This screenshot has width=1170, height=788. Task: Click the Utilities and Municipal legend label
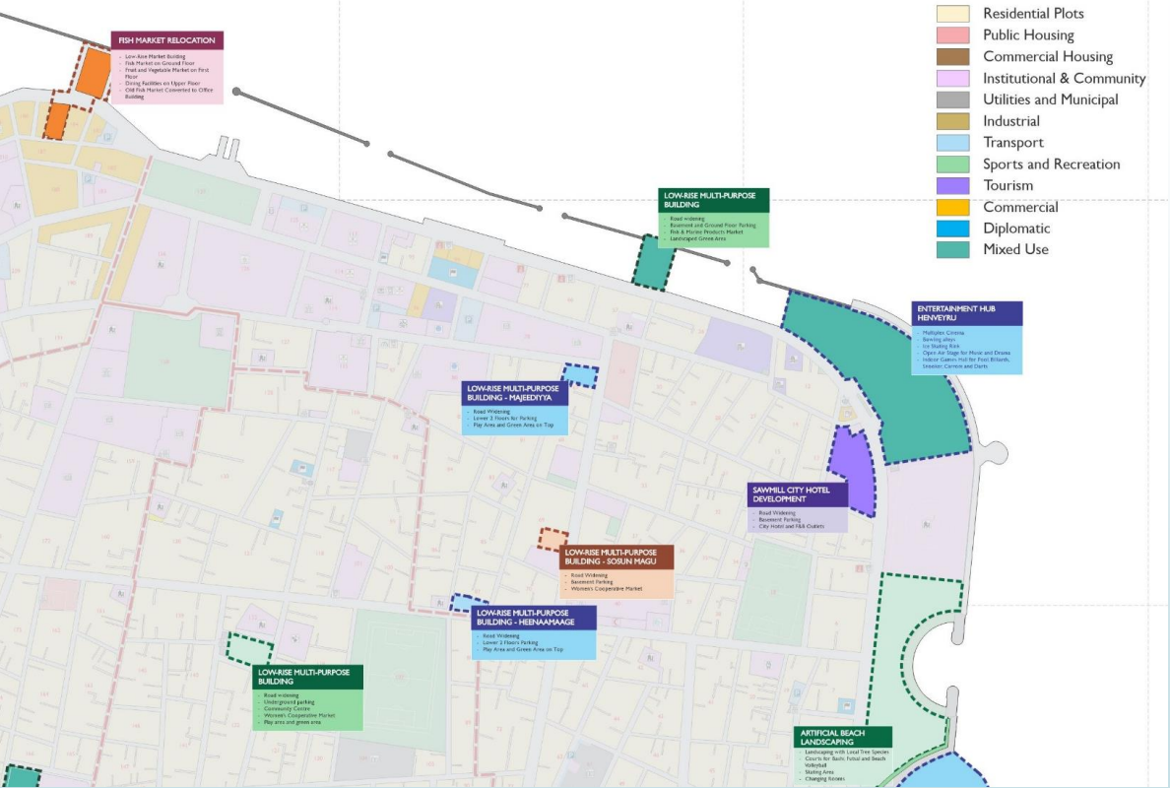1050,99
